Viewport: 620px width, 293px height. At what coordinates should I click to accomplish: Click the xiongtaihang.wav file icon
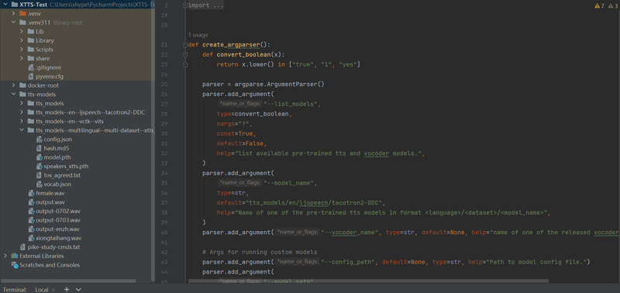pos(31,238)
